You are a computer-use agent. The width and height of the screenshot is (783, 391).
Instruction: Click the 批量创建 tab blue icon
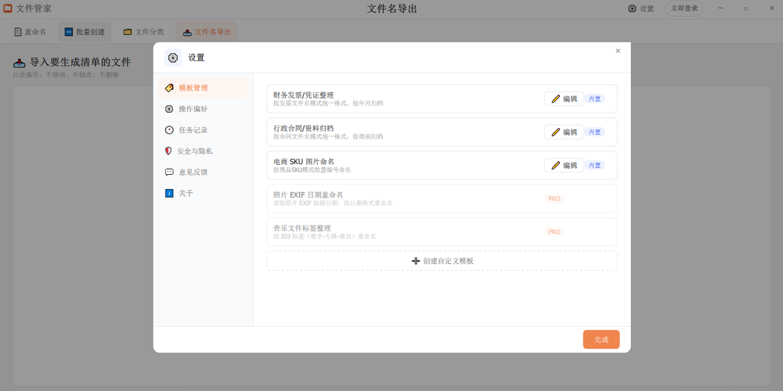coord(69,32)
